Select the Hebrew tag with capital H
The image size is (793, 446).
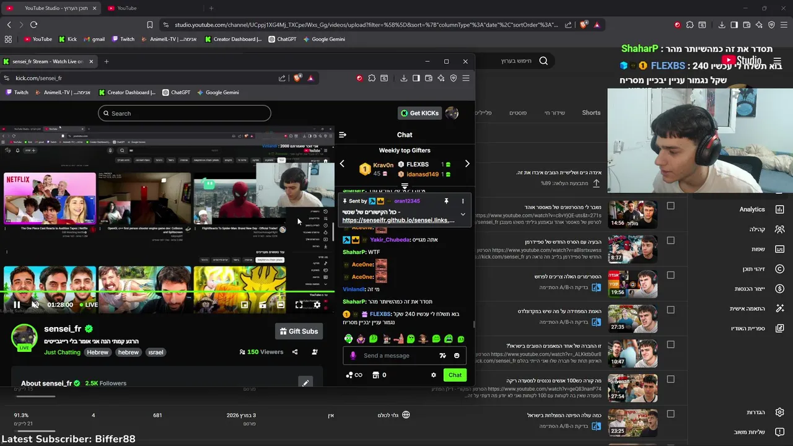coord(97,352)
